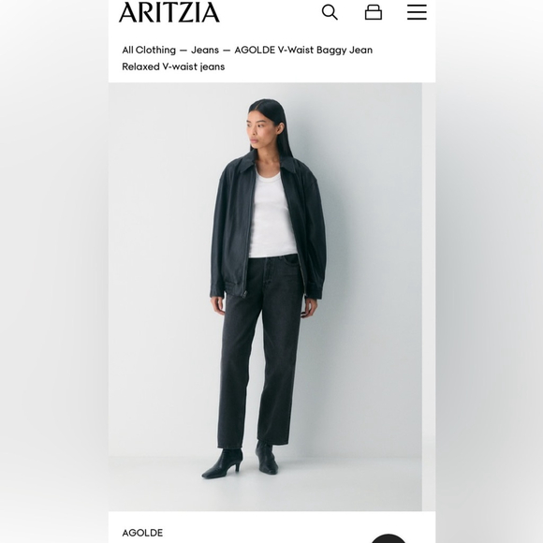Go to the Jeans breadcrumb
543x543 pixels.
(205, 50)
